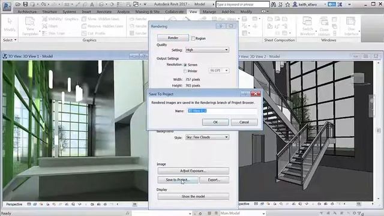Open the Revit application menu button
The height and width of the screenshot is (216, 384).
(7, 6)
